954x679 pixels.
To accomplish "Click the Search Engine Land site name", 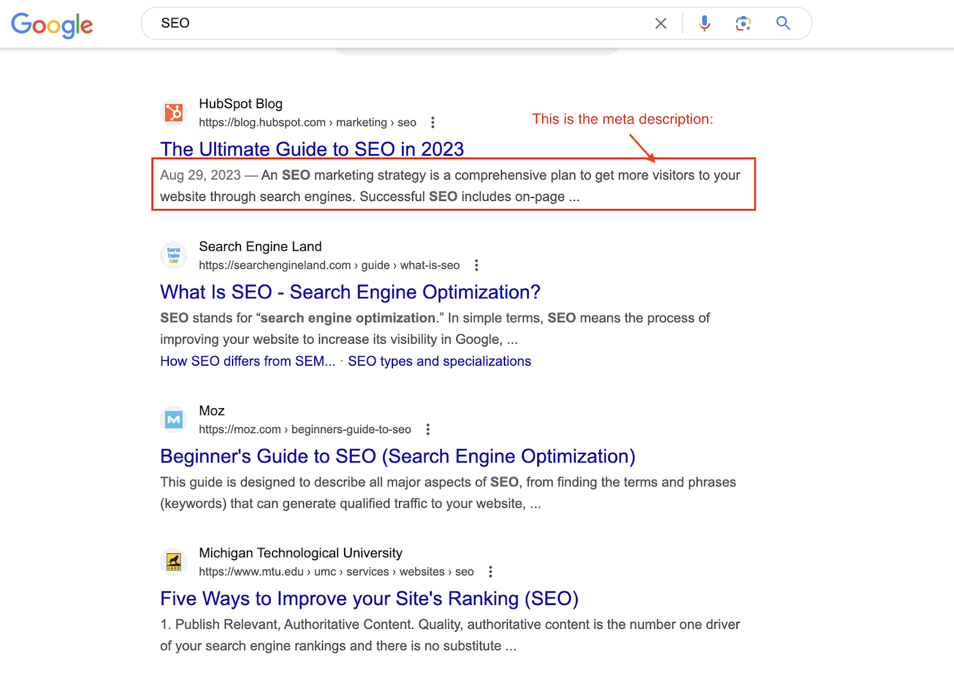I will [x=261, y=246].
